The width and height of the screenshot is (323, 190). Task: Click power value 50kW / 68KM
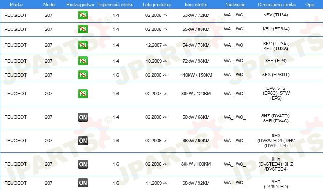click(196, 117)
